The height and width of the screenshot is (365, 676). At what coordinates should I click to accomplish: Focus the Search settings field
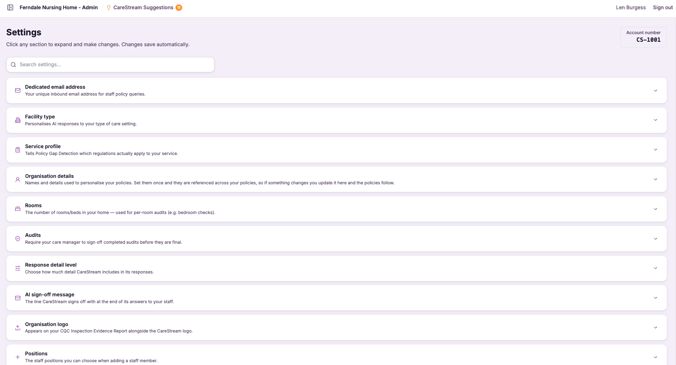pyautogui.click(x=110, y=65)
